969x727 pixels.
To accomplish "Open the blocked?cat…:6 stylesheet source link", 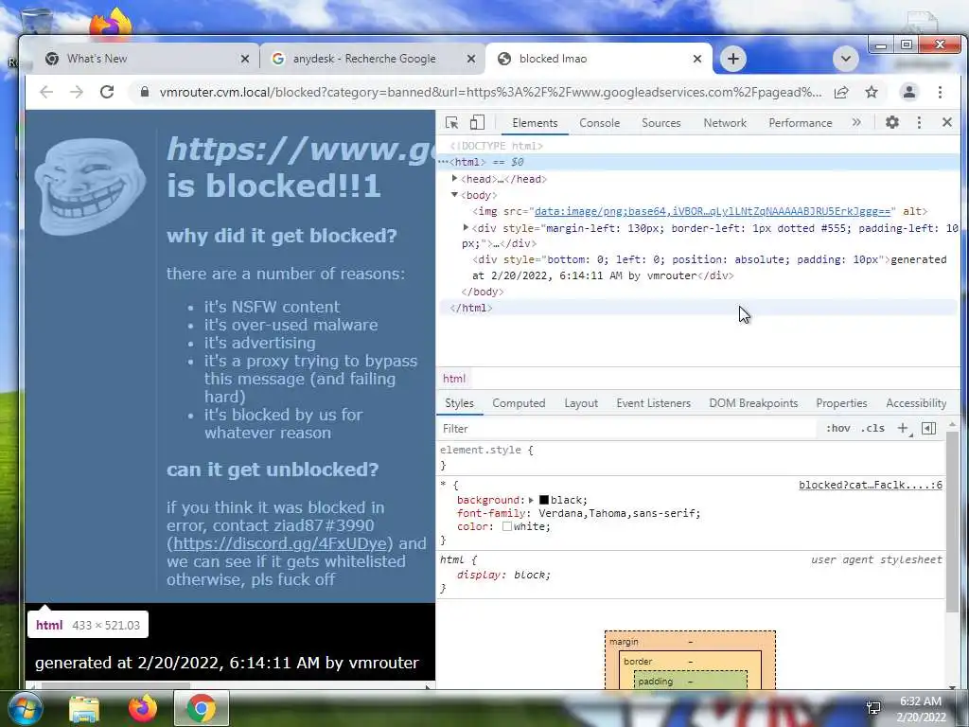I will pyautogui.click(x=871, y=486).
